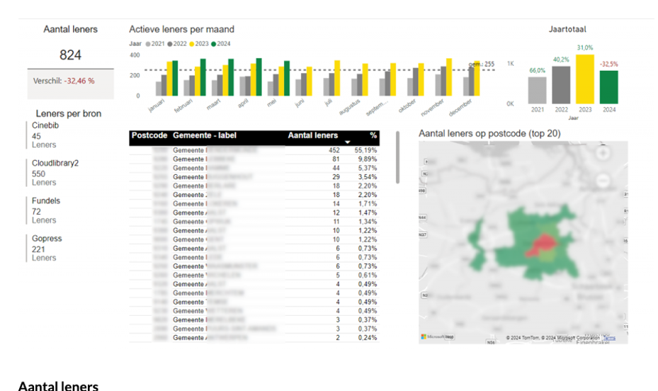Select the 2023 yellow legend marker
Viewport: 658px width, 391px height.
[192, 44]
